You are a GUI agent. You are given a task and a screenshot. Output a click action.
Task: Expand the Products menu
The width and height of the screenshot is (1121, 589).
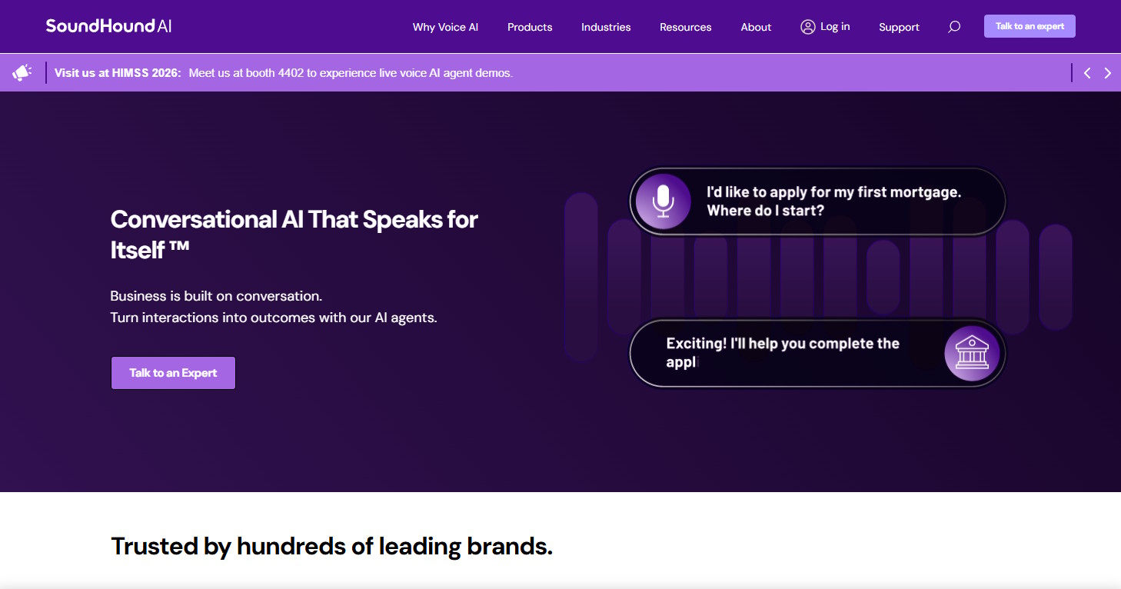[530, 27]
